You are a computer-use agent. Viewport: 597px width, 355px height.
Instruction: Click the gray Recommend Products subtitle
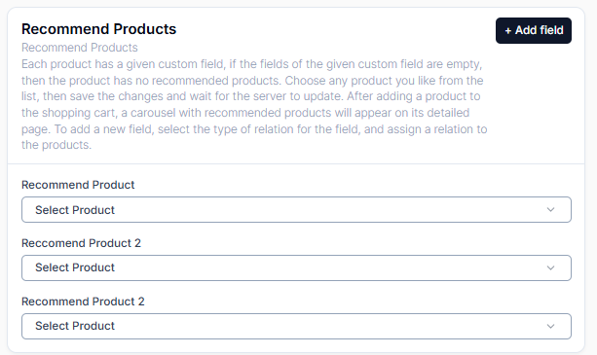click(80, 48)
